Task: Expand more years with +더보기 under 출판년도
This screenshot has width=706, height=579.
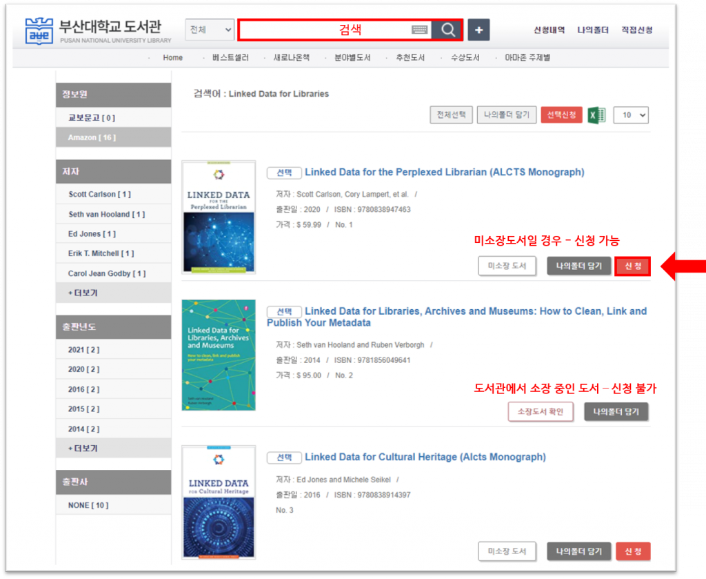Action: 83,449
